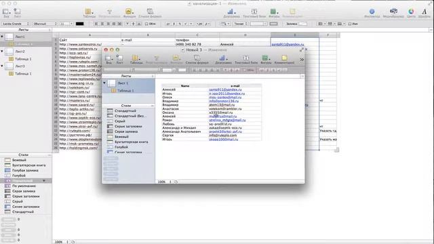Open Список формул in Новый 3 toolbar
This screenshot has width=434, height=244.
(x=197, y=59)
